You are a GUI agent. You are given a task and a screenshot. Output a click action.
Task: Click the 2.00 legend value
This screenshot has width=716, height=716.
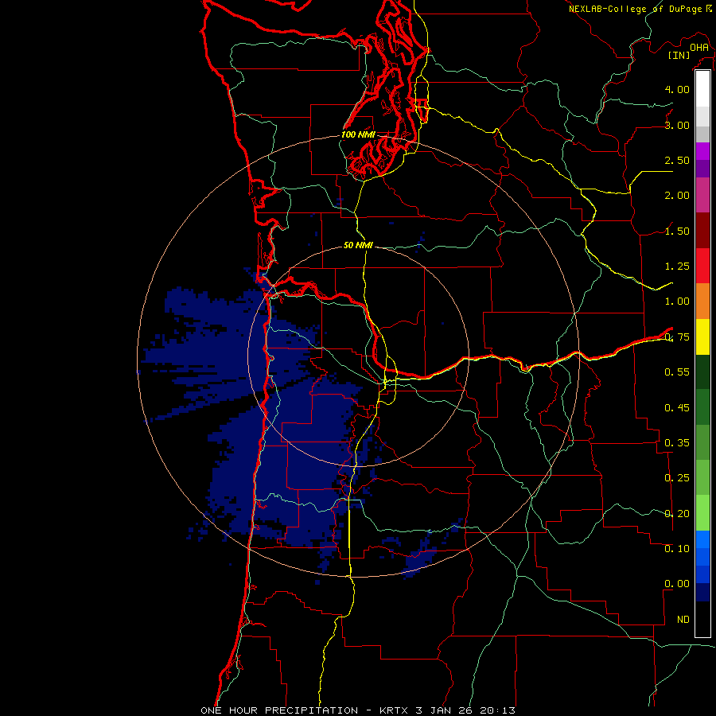point(677,196)
